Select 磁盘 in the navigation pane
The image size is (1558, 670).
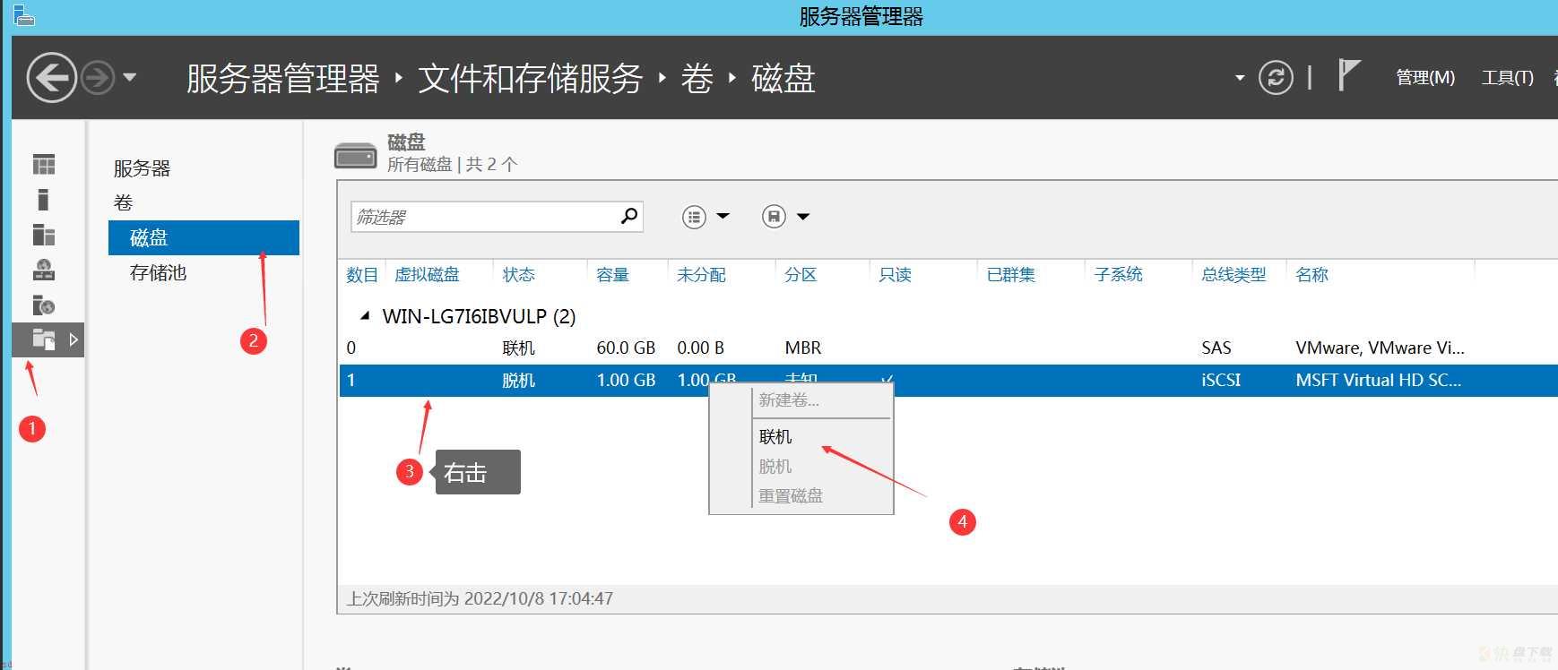pyautogui.click(x=203, y=237)
